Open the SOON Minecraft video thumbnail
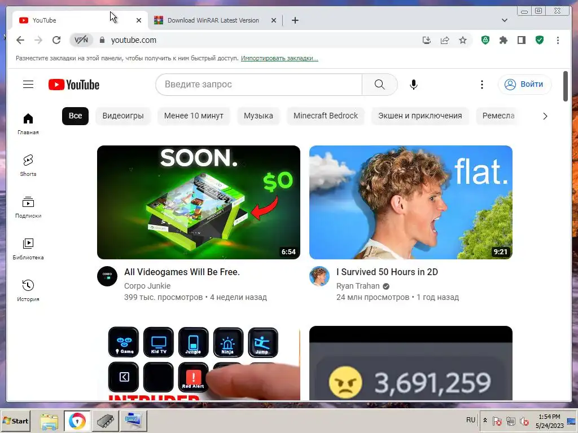 coord(199,202)
